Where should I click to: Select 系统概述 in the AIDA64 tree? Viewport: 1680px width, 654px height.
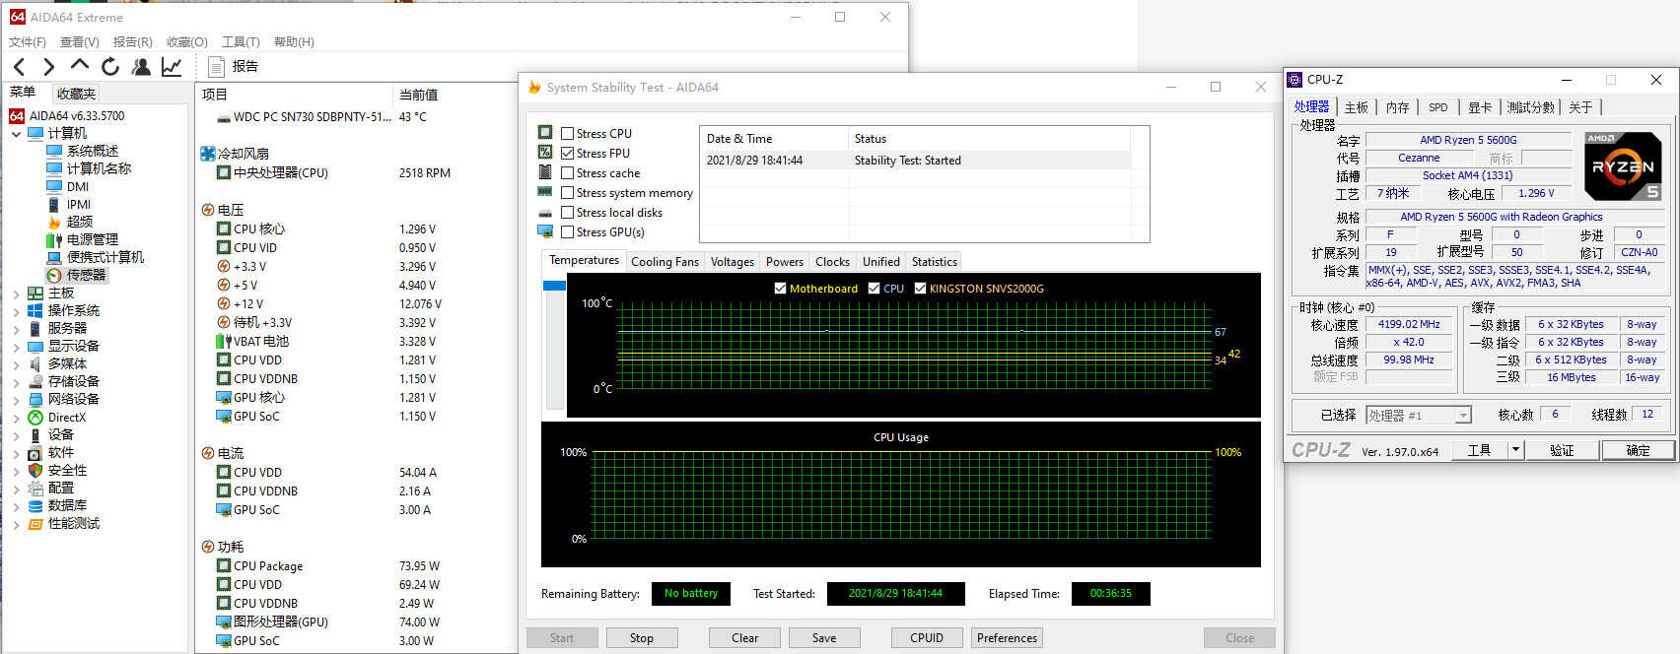point(93,151)
